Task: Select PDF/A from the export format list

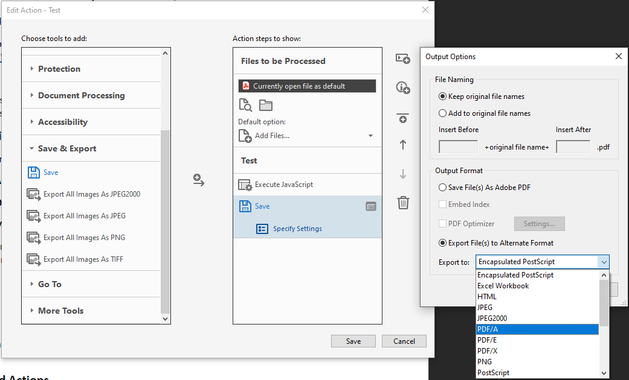Action: pyautogui.click(x=488, y=329)
